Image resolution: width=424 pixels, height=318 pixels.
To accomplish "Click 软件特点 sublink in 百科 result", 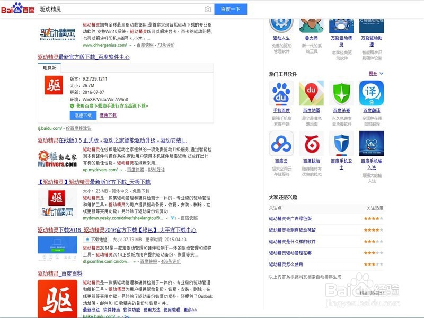I will coord(111,310).
